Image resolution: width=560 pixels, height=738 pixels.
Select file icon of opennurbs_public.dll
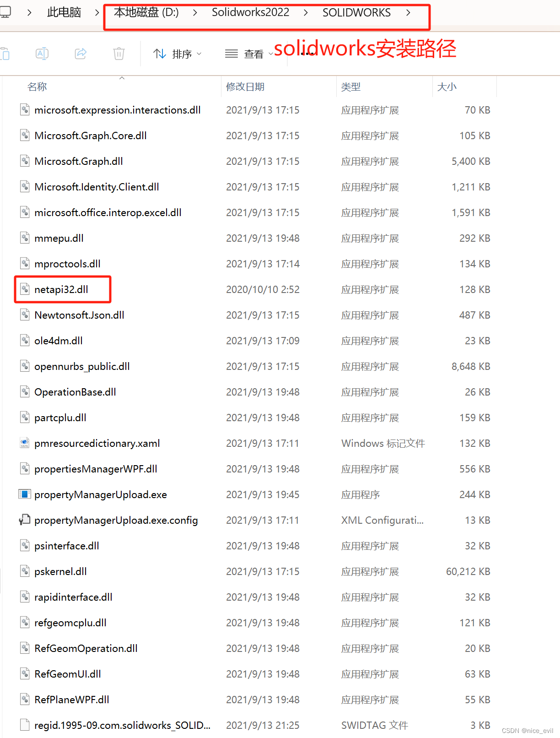25,366
